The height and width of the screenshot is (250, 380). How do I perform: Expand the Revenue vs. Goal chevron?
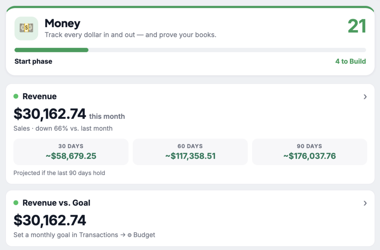tap(365, 203)
